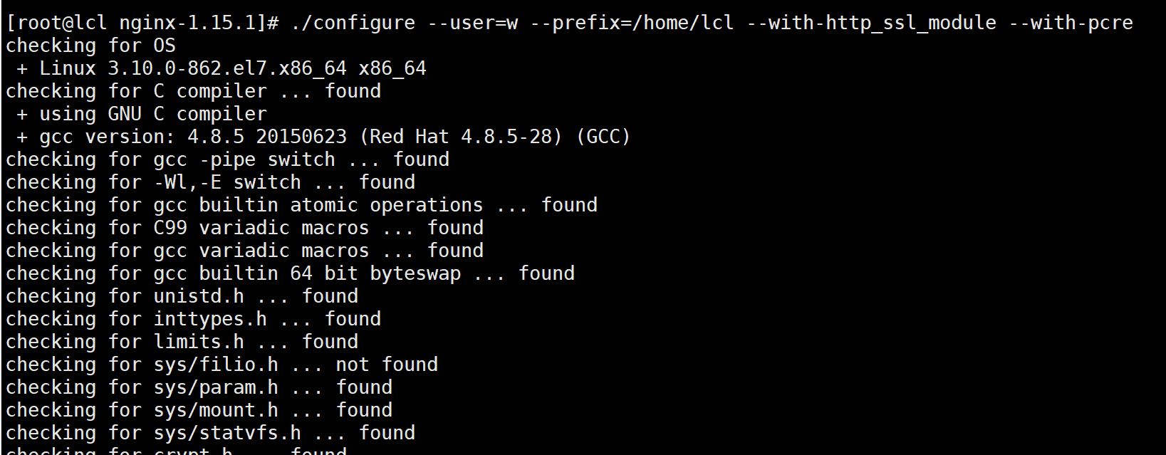
Task: Click the 'gcc builtin atomic operations' line
Action: [x=302, y=206]
